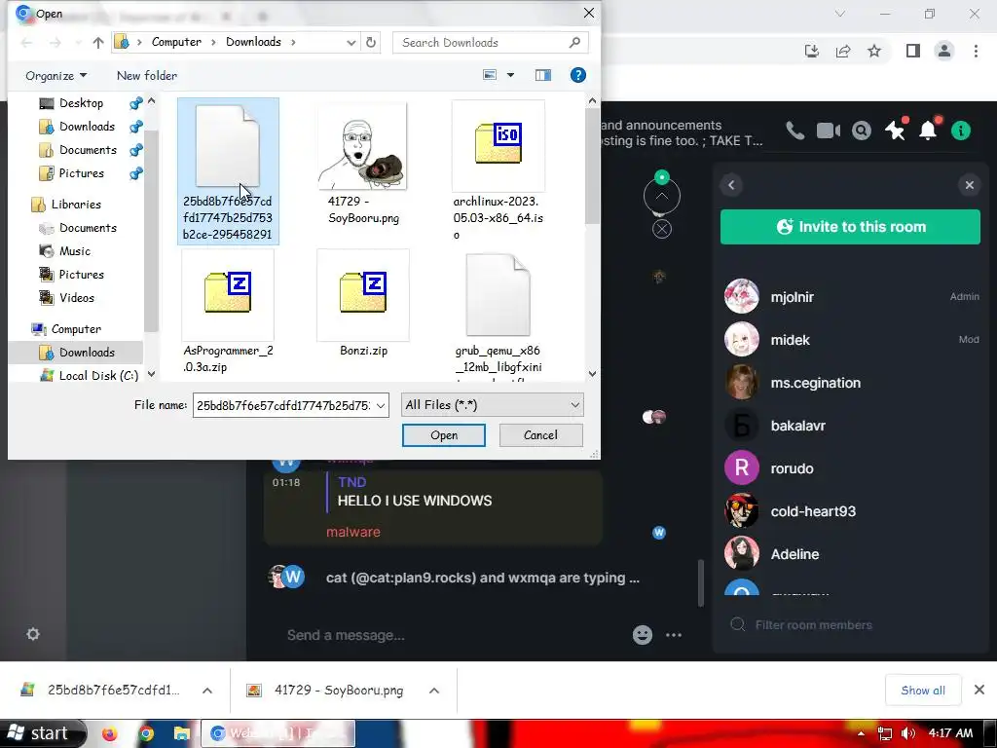Expand File name history dropdown
The width and height of the screenshot is (997, 748).
pyautogui.click(x=381, y=405)
